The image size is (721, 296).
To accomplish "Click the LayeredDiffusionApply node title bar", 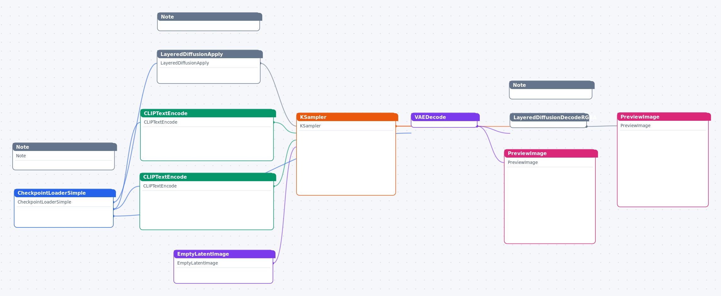I will 210,54.
